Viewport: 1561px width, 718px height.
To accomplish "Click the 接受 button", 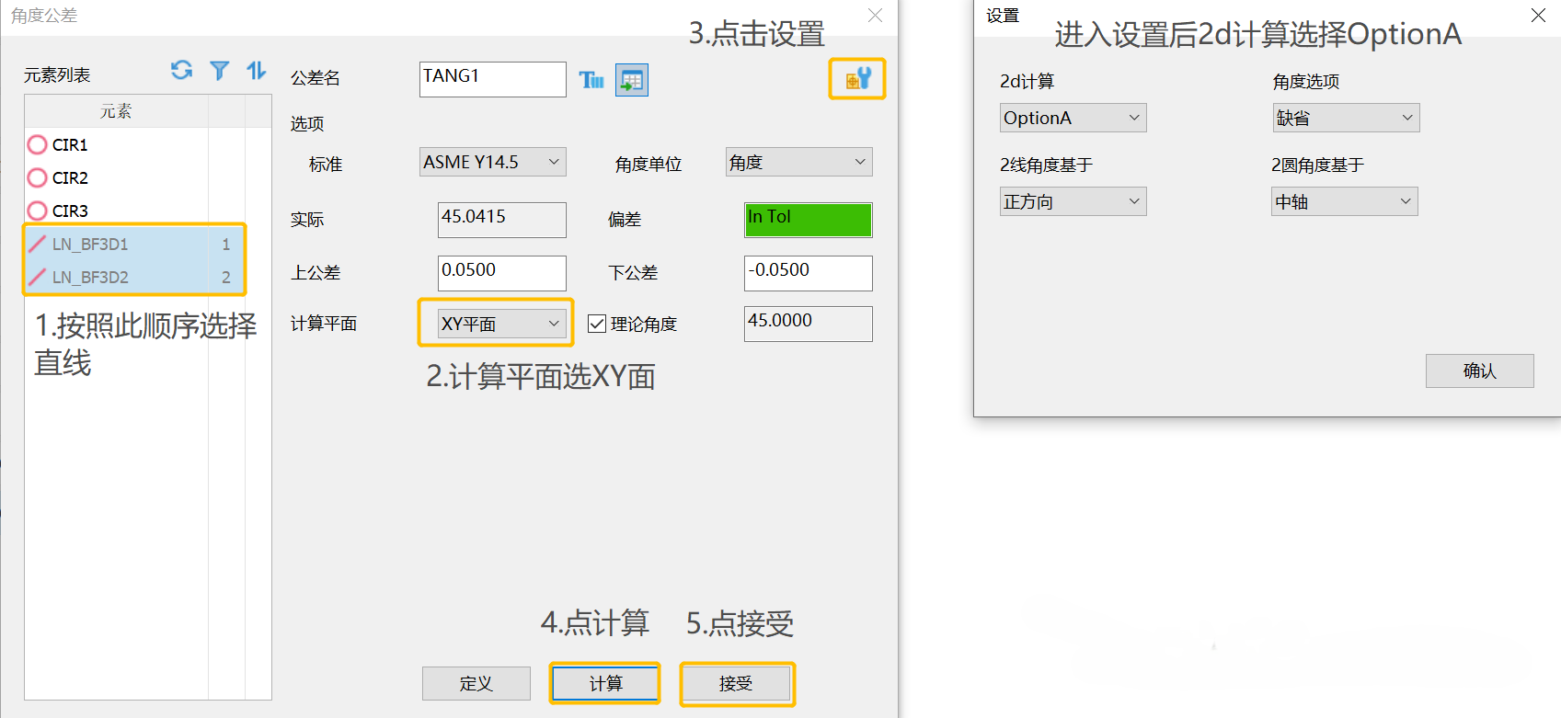I will 736,684.
